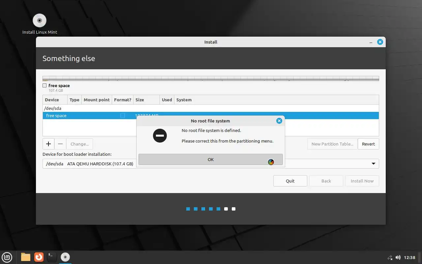422x264 pixels.
Task: Click the System column header
Action: pos(276,100)
